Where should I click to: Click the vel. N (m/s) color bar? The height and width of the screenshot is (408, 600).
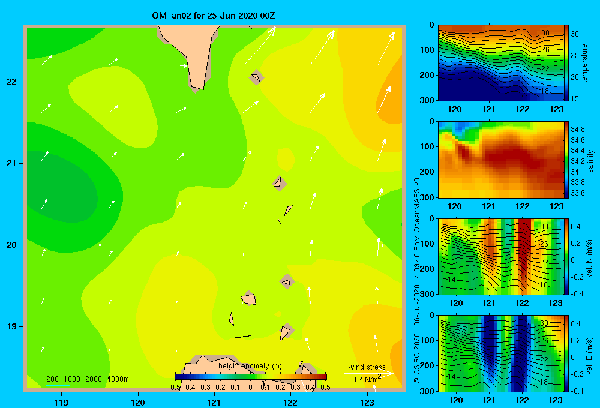(x=566, y=256)
